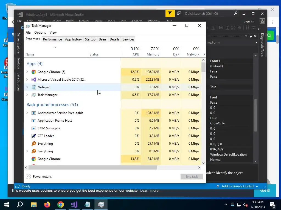This screenshot has width=281, height=210.
Task: Switch to the App history tab
Action: pyautogui.click(x=73, y=39)
